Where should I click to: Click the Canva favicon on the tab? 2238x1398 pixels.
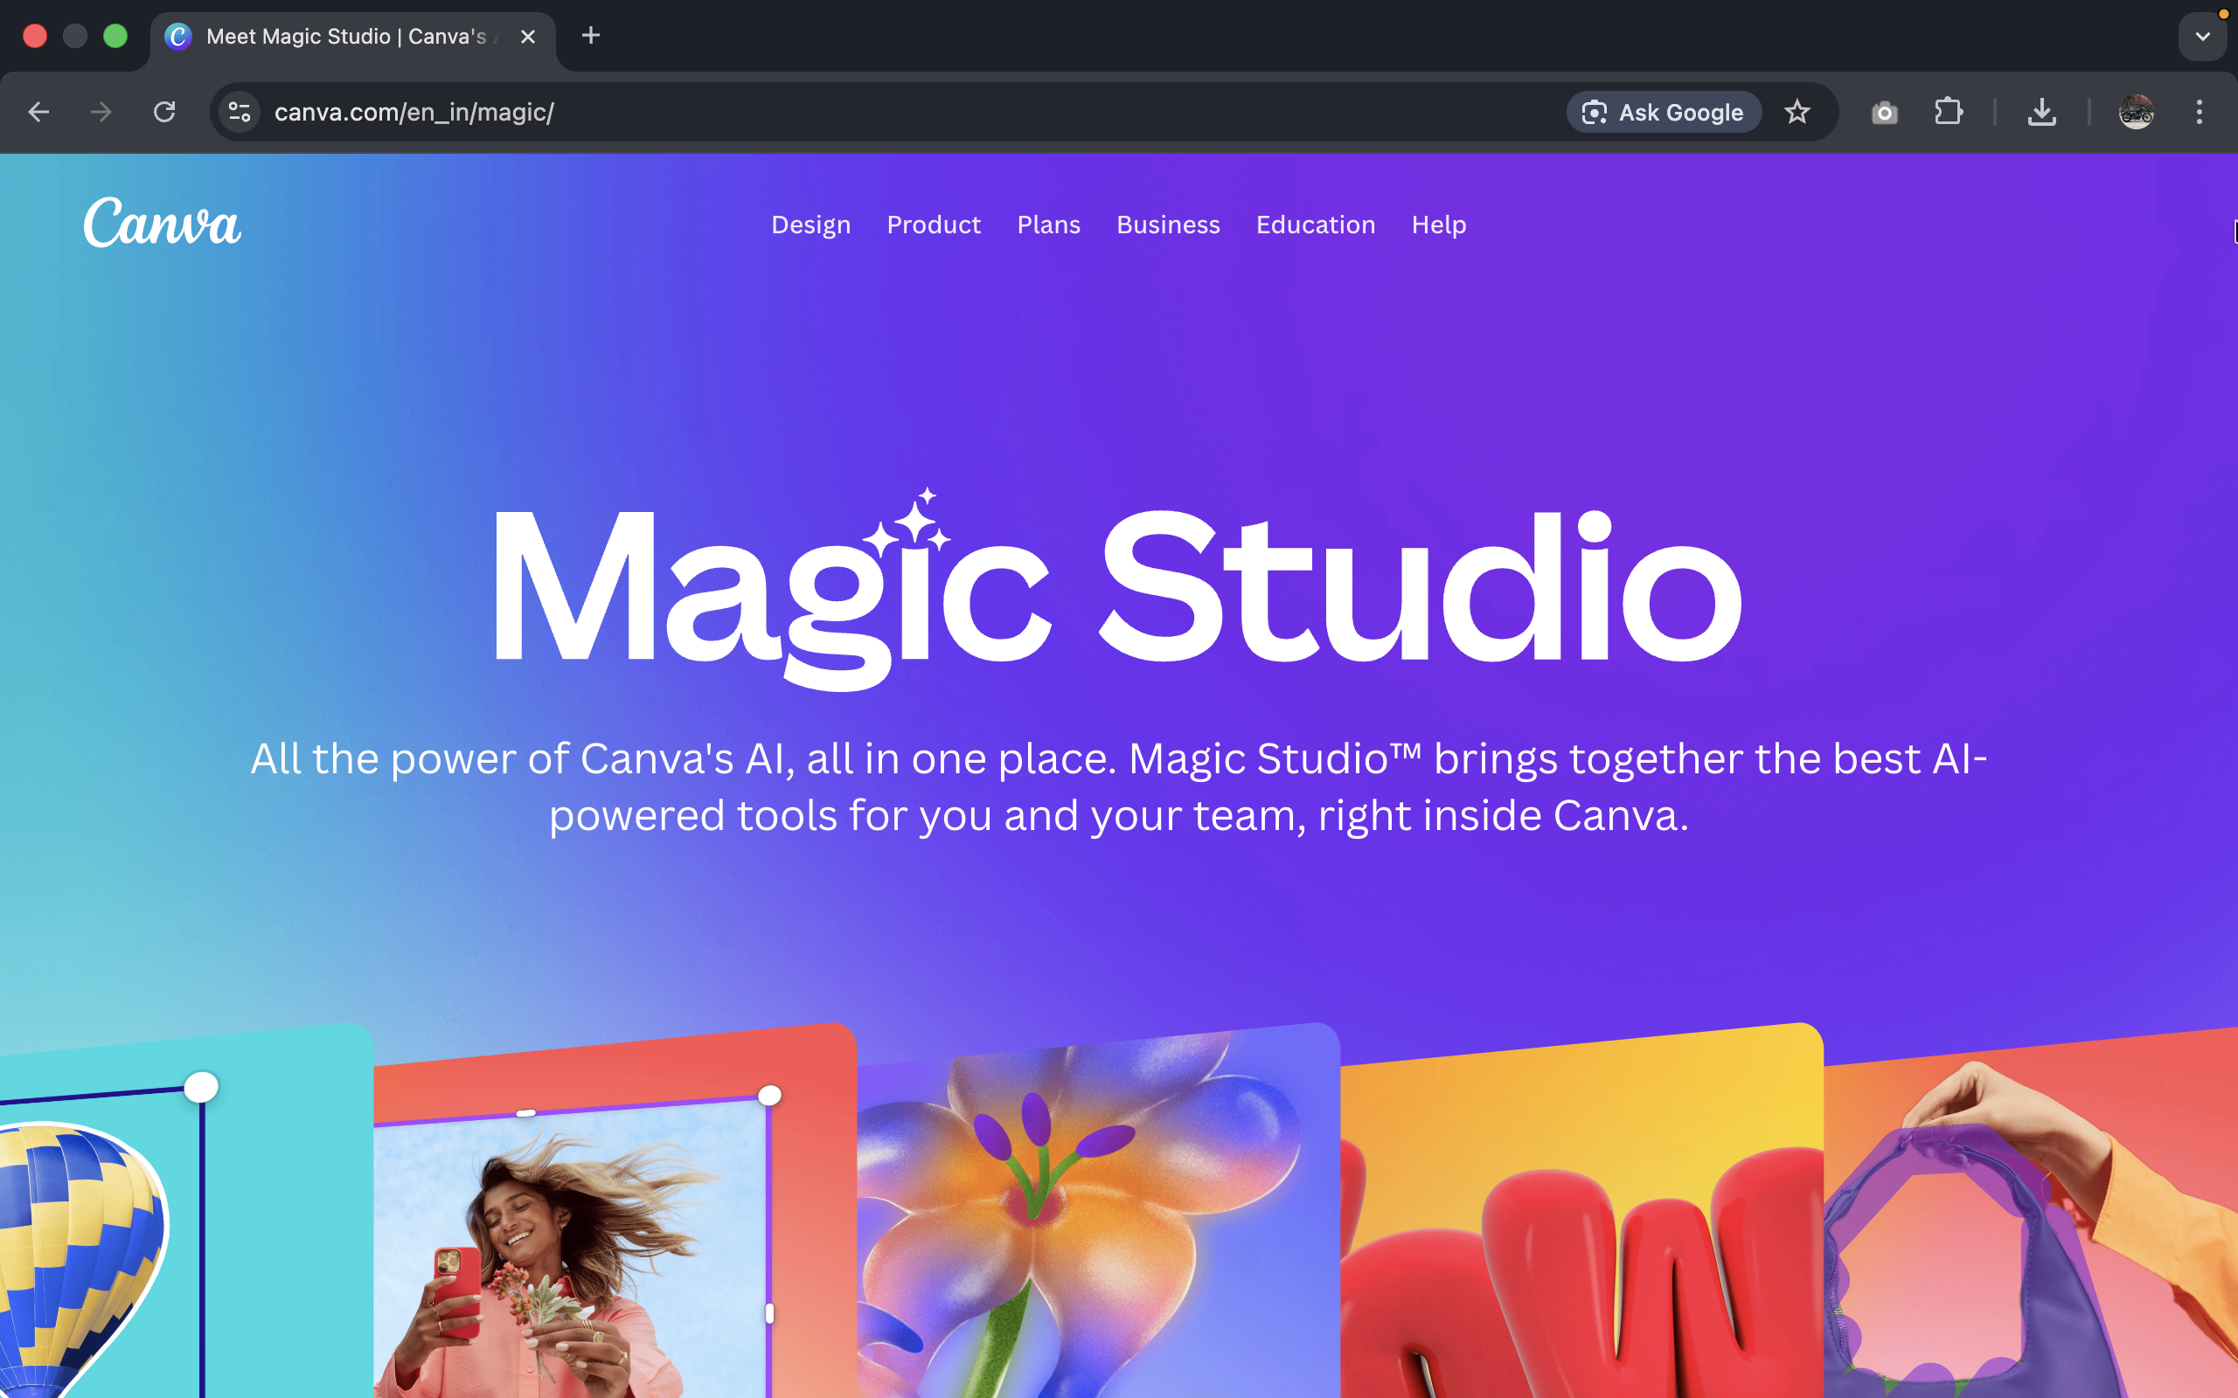178,36
